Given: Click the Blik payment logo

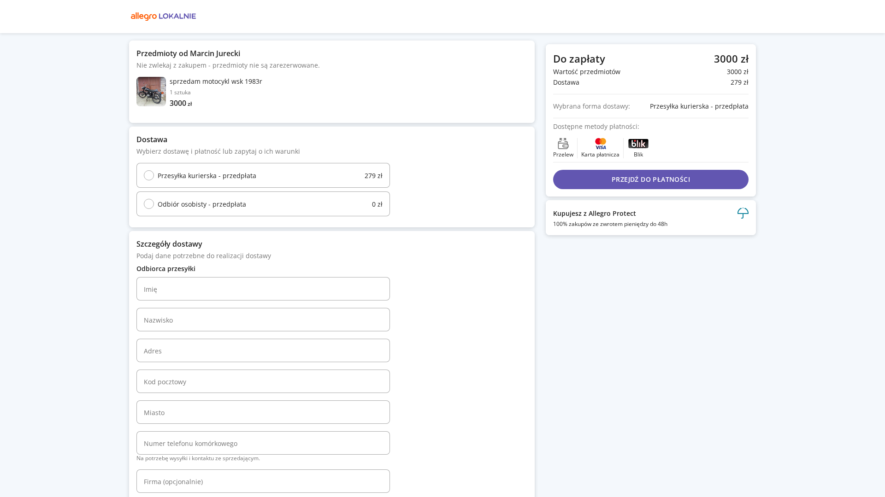Looking at the screenshot, I should point(638,144).
